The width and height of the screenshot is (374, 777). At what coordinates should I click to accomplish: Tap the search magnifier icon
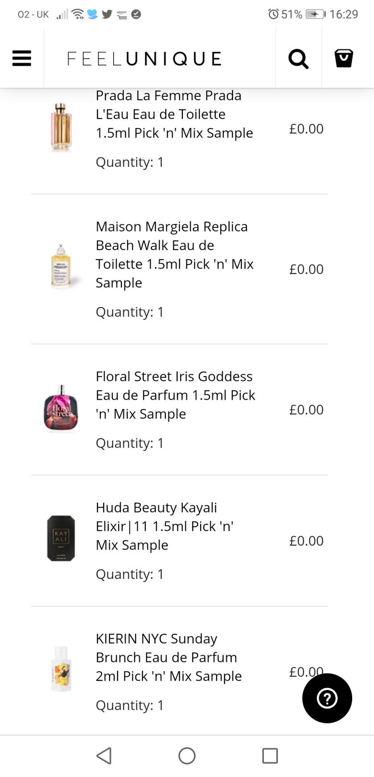click(298, 58)
